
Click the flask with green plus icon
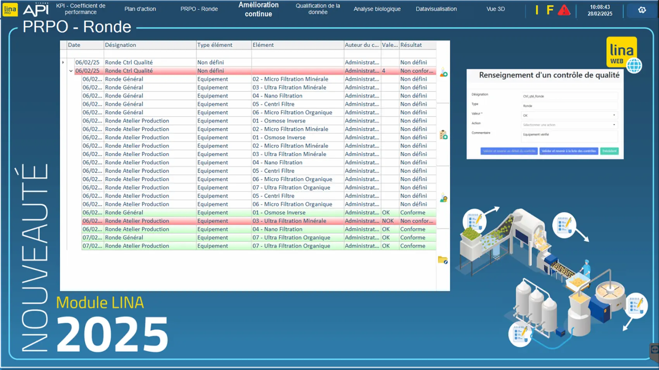point(443,73)
